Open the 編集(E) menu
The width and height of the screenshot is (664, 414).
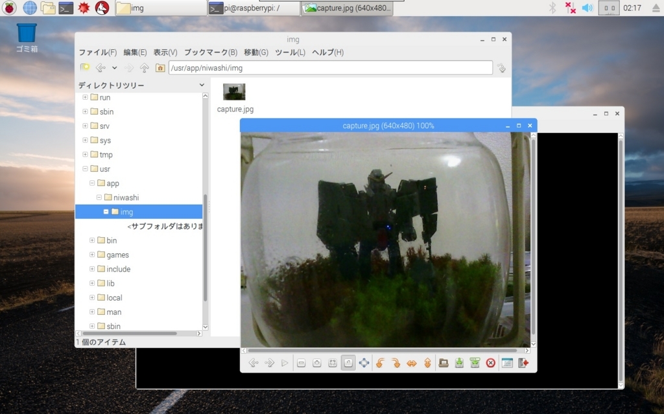135,52
